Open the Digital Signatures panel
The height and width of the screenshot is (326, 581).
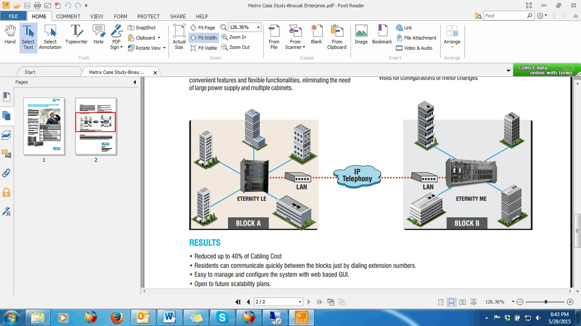tap(6, 211)
